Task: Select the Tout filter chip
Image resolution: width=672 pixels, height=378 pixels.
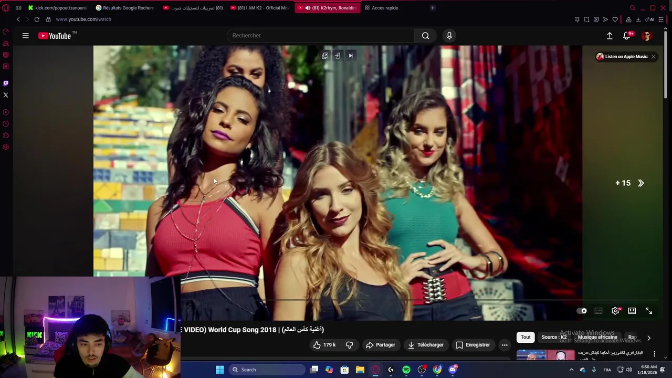Action: pos(526,337)
